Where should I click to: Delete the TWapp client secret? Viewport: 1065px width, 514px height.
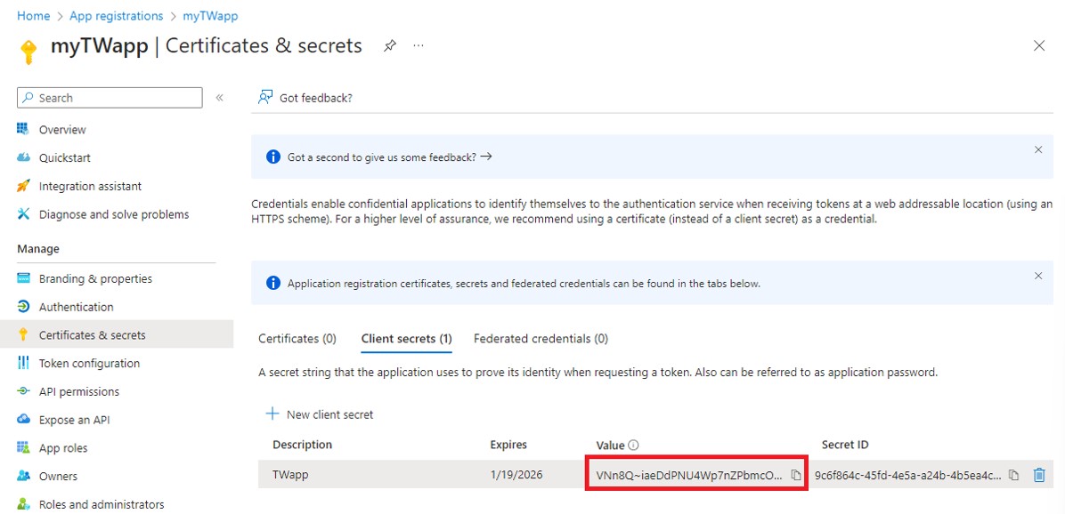1038,476
